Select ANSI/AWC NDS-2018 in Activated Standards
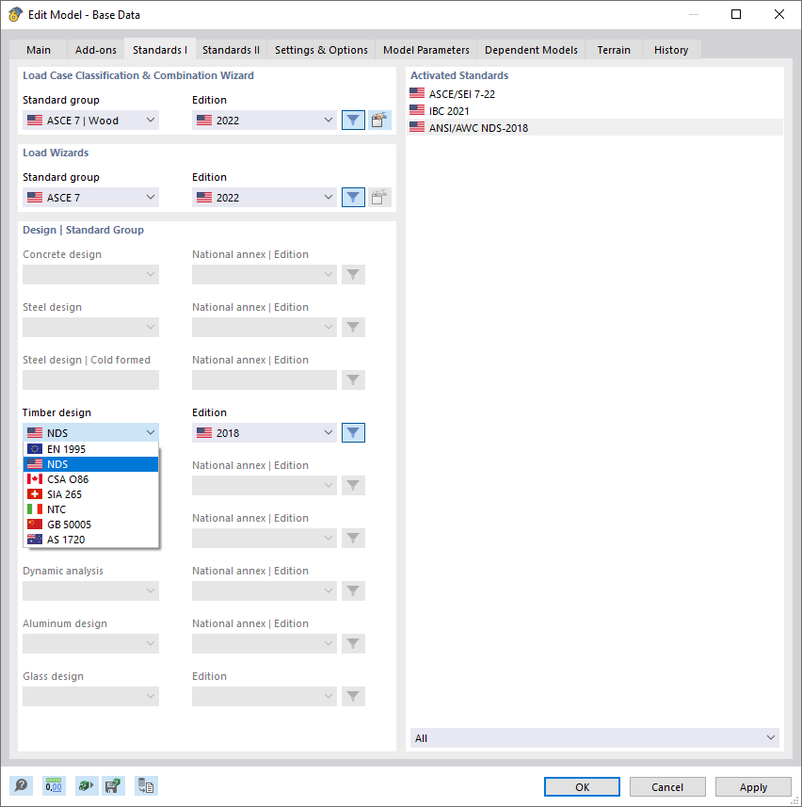Image resolution: width=802 pixels, height=807 pixels. coord(595,128)
